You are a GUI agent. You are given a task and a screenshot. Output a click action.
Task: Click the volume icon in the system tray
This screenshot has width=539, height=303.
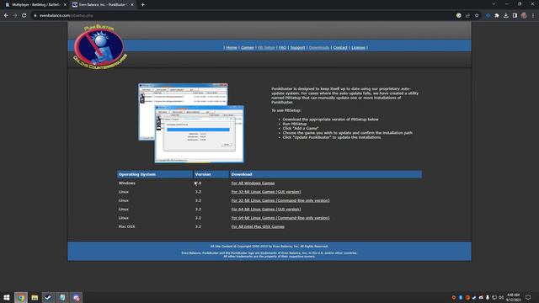tap(501, 297)
